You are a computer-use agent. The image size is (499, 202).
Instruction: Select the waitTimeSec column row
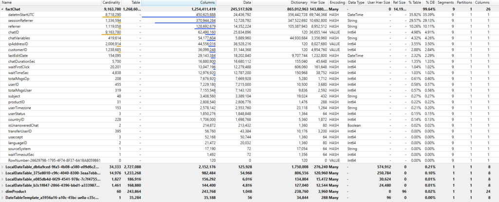pyautogui.click(x=249, y=73)
